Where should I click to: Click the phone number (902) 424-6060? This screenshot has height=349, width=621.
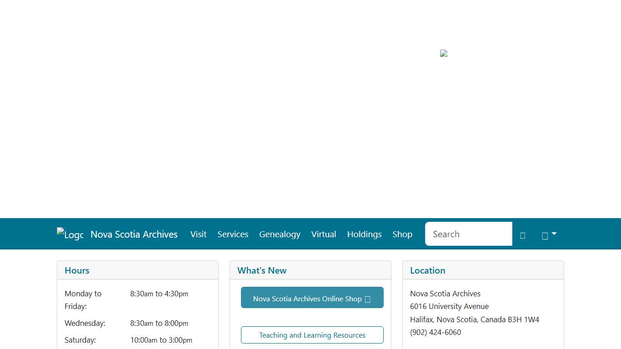pos(436,332)
